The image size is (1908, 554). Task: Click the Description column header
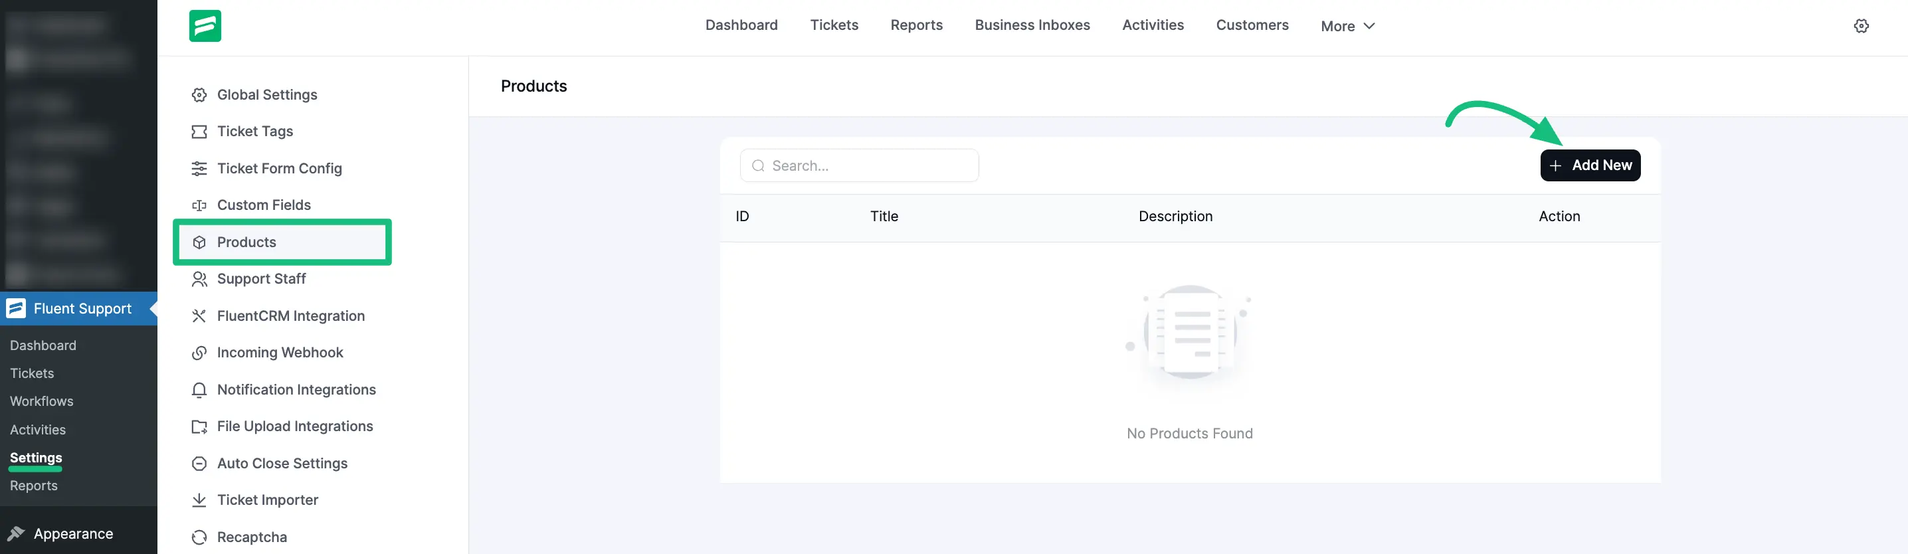click(1175, 217)
